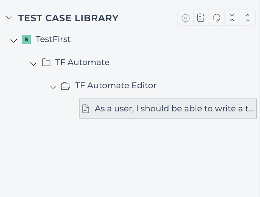Collapse the TF Automate folder chevron
260x197 pixels.
(33, 64)
